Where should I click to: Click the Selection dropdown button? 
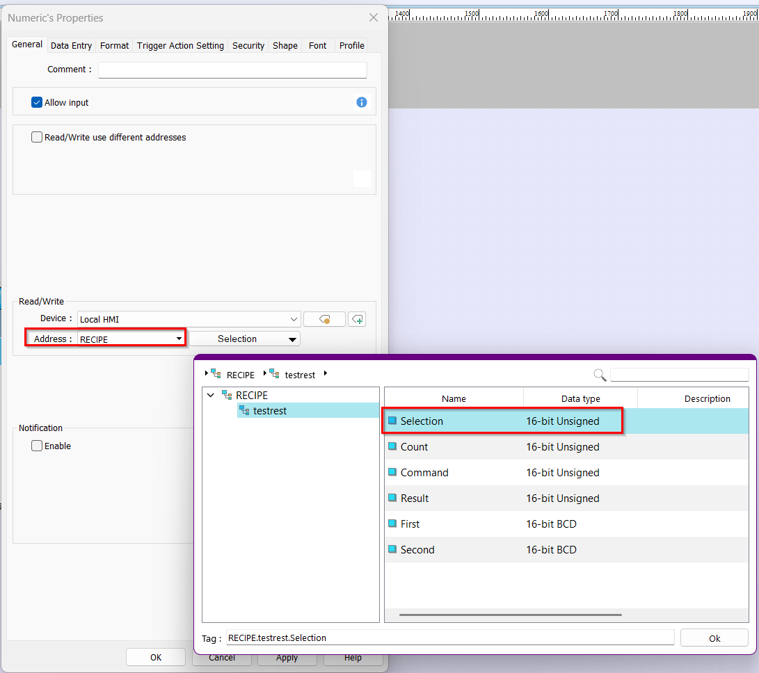244,339
